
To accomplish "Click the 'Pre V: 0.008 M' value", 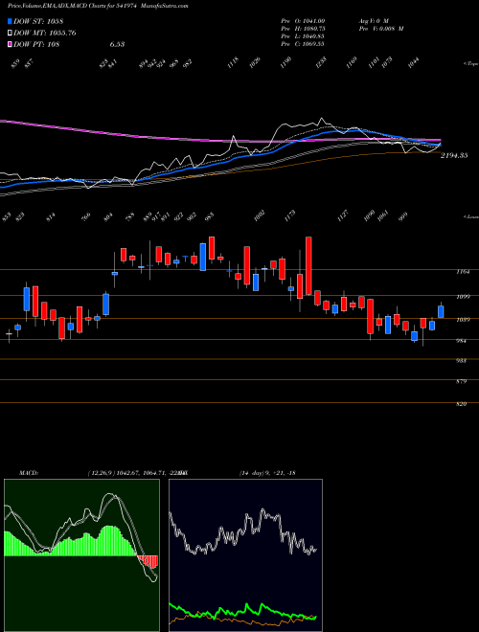I will pyautogui.click(x=380, y=28).
